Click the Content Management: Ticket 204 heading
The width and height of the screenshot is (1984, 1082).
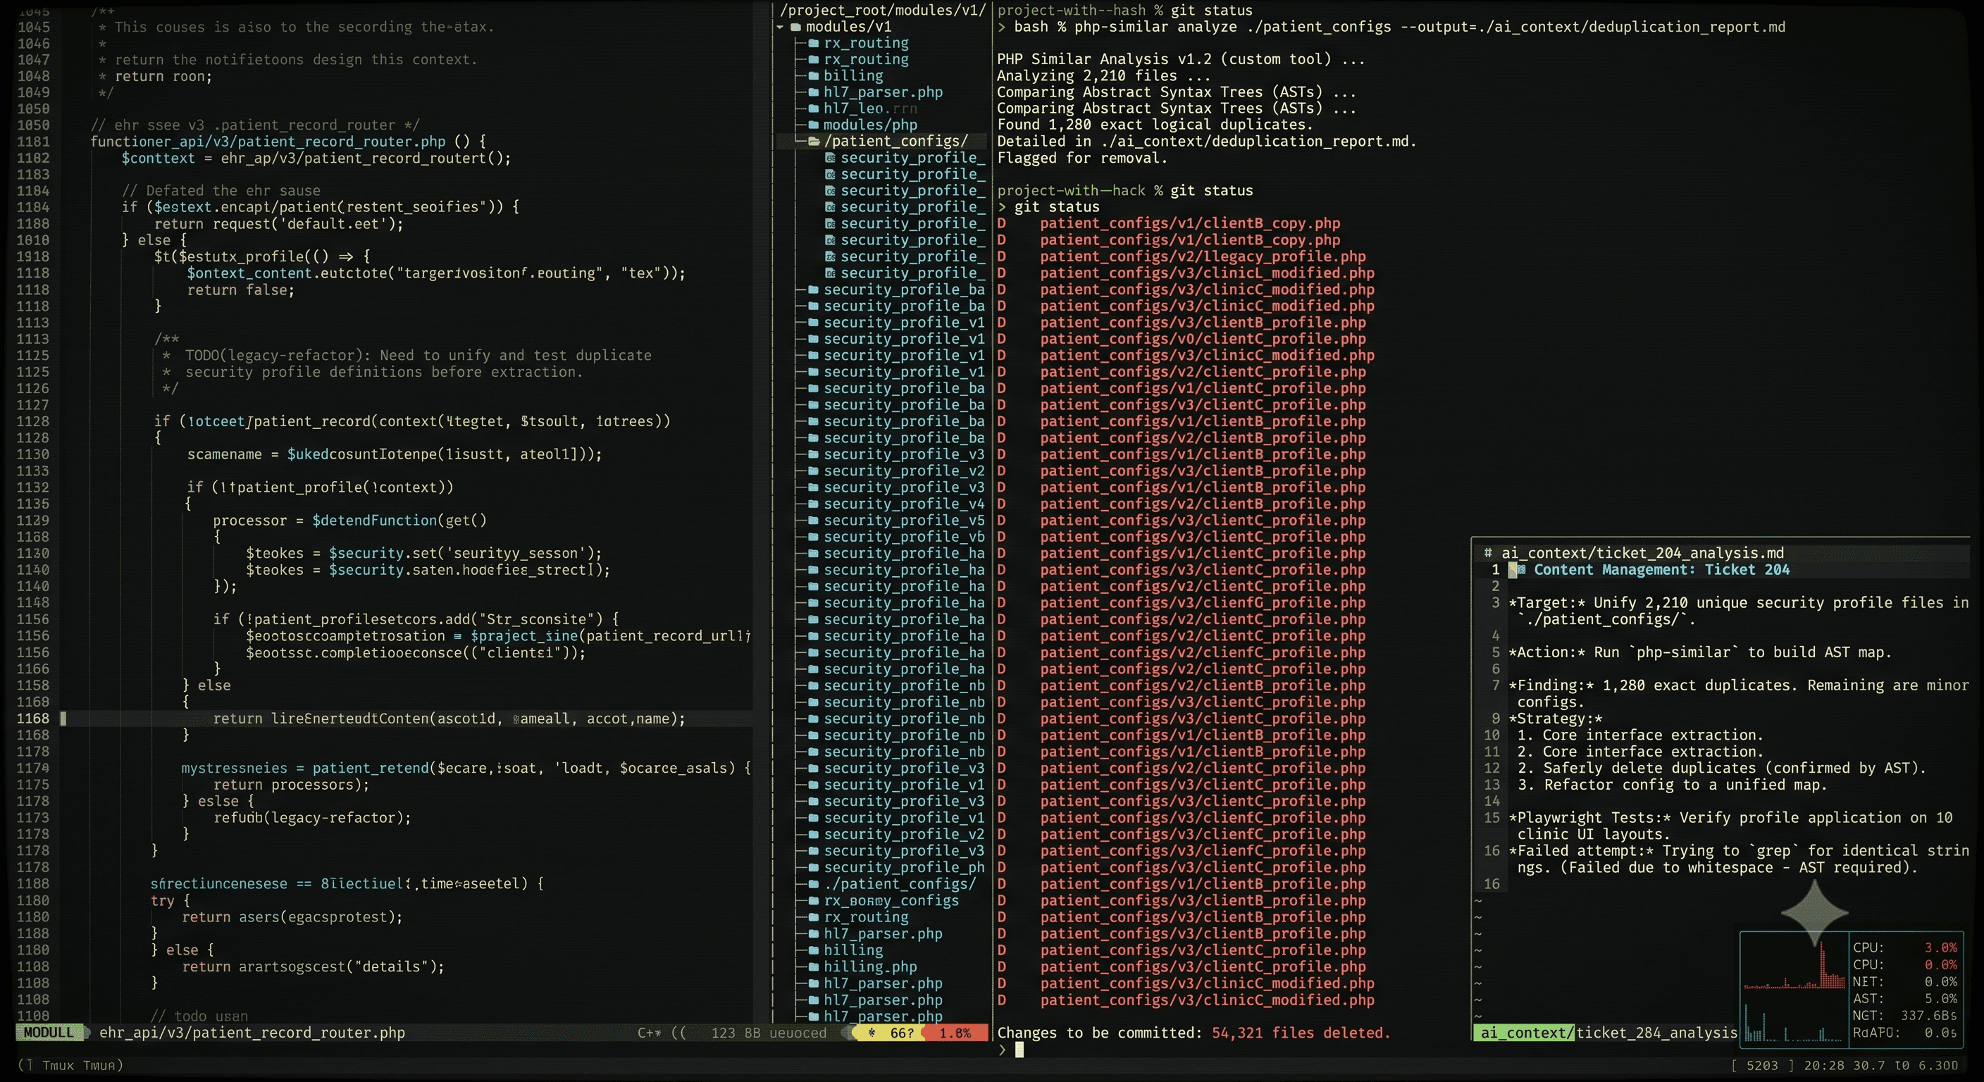(1661, 570)
